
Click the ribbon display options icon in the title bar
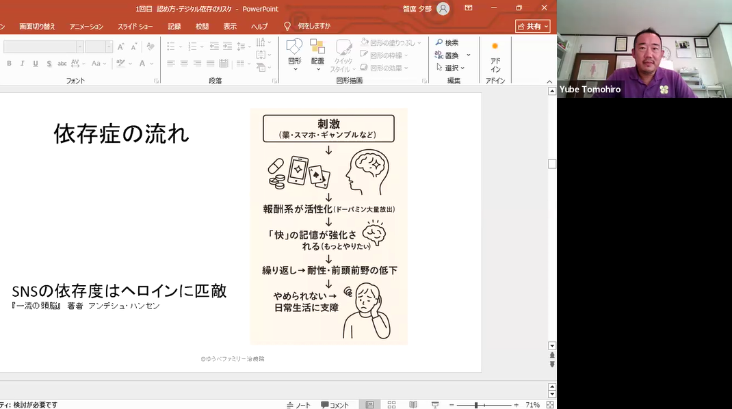pos(469,8)
